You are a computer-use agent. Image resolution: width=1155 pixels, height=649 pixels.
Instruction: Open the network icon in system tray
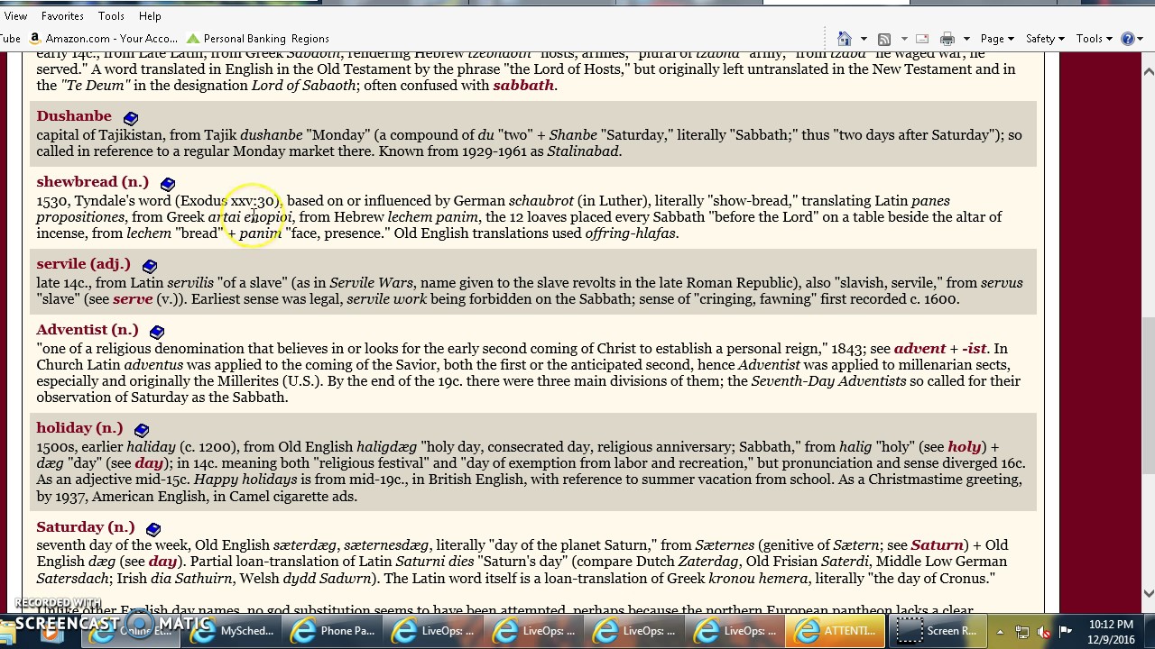(x=1022, y=631)
